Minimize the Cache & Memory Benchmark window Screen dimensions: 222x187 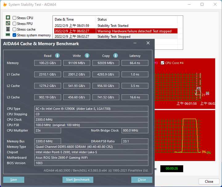[x=135, y=43]
